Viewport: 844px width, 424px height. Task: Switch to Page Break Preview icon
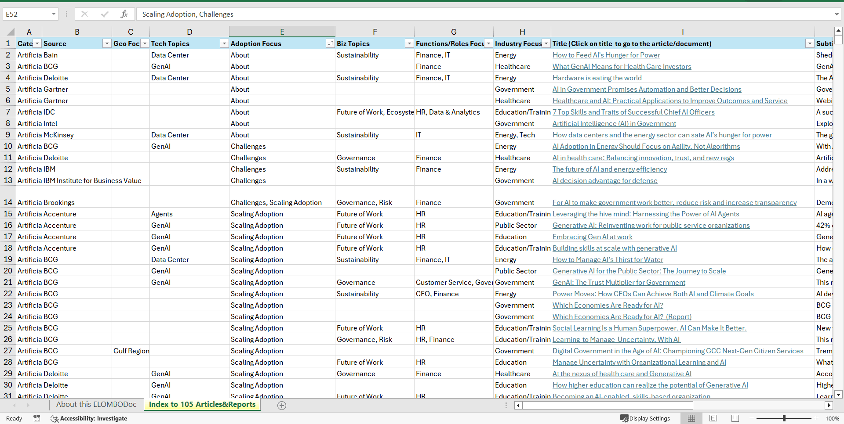[x=735, y=418]
